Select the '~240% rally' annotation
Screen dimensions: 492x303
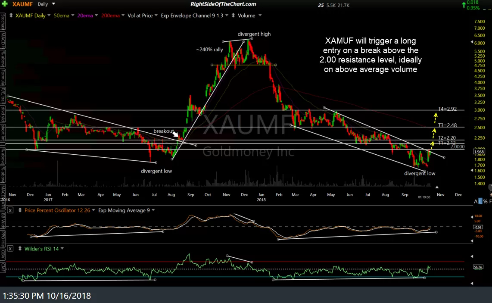click(x=210, y=50)
